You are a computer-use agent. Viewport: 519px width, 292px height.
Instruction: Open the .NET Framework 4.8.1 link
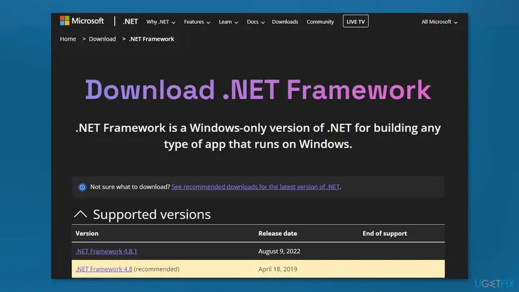pos(107,251)
